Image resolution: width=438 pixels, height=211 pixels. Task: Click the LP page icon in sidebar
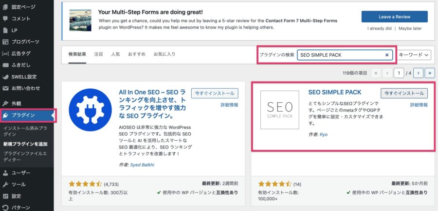click(5, 31)
